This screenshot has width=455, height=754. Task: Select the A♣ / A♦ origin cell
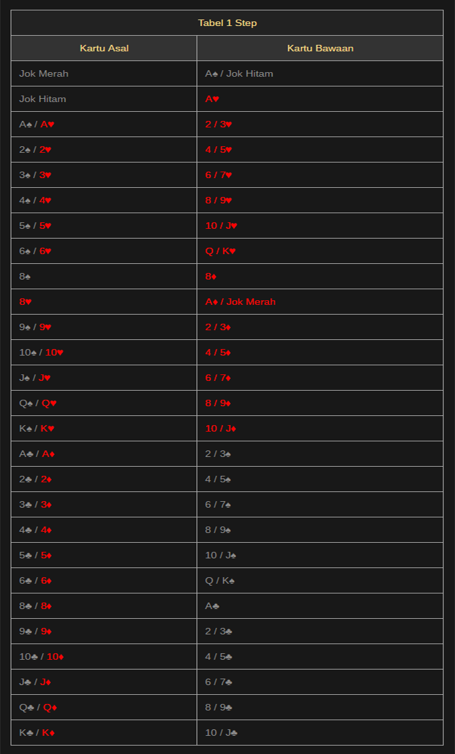[104, 454]
